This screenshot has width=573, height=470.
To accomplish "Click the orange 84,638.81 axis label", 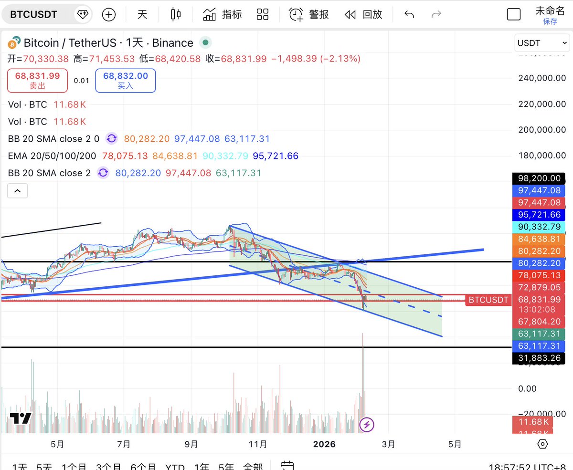I will pyautogui.click(x=539, y=239).
